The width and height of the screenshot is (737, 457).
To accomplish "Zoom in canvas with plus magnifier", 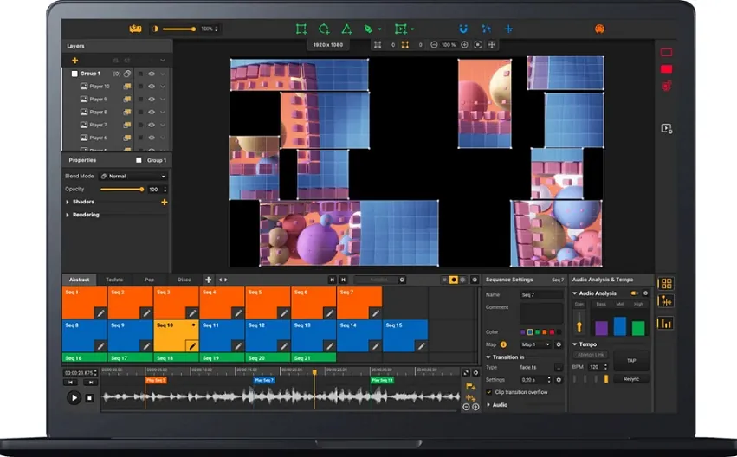I will coord(464,45).
